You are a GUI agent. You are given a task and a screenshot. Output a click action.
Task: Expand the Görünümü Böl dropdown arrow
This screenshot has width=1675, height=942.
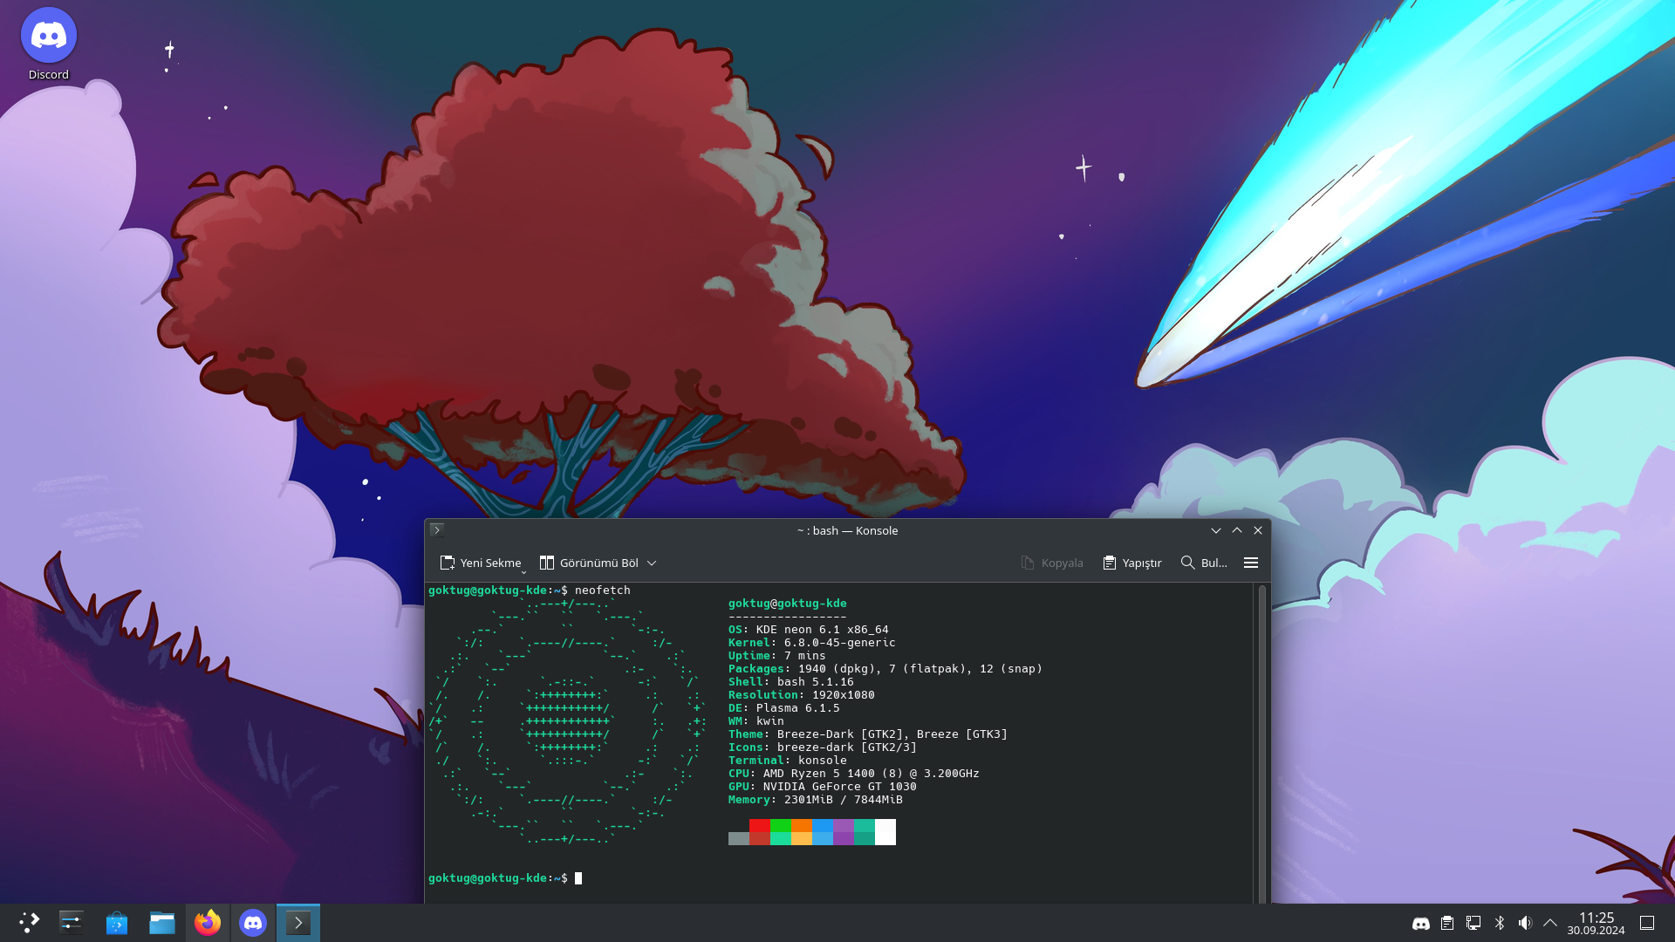[x=652, y=563]
